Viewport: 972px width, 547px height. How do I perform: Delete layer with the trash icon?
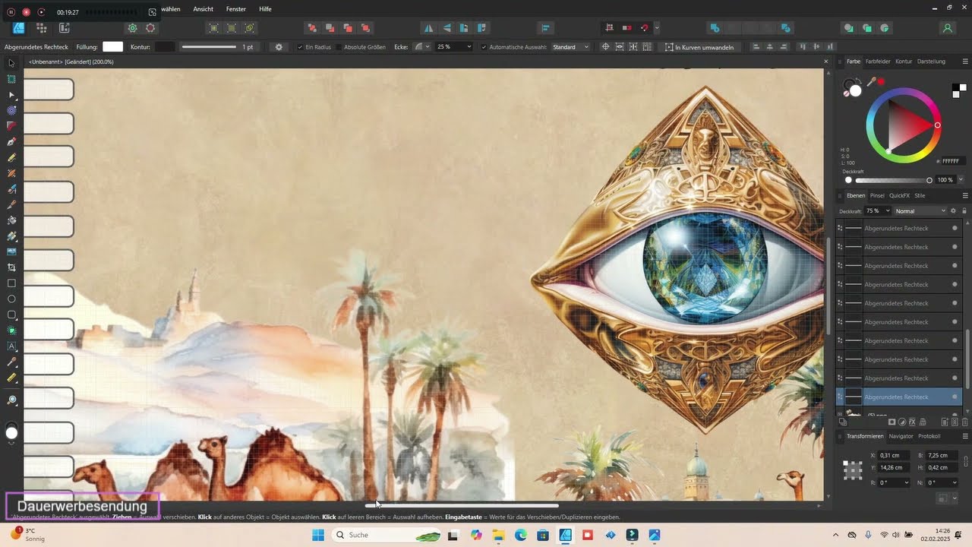click(964, 422)
